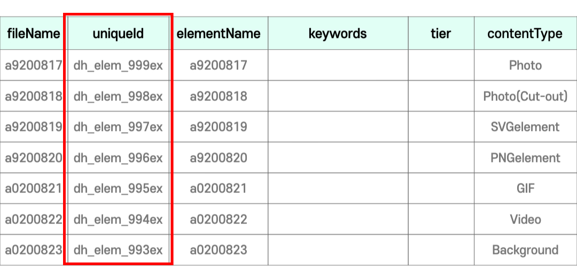Select the Video contentType cell
Viewport: 577px width, 278px height.
525,219
